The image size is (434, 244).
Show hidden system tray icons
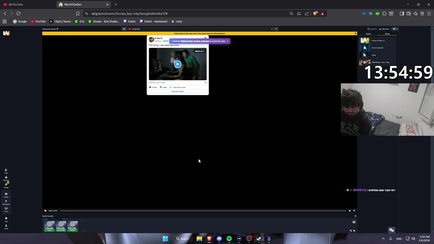point(383,239)
